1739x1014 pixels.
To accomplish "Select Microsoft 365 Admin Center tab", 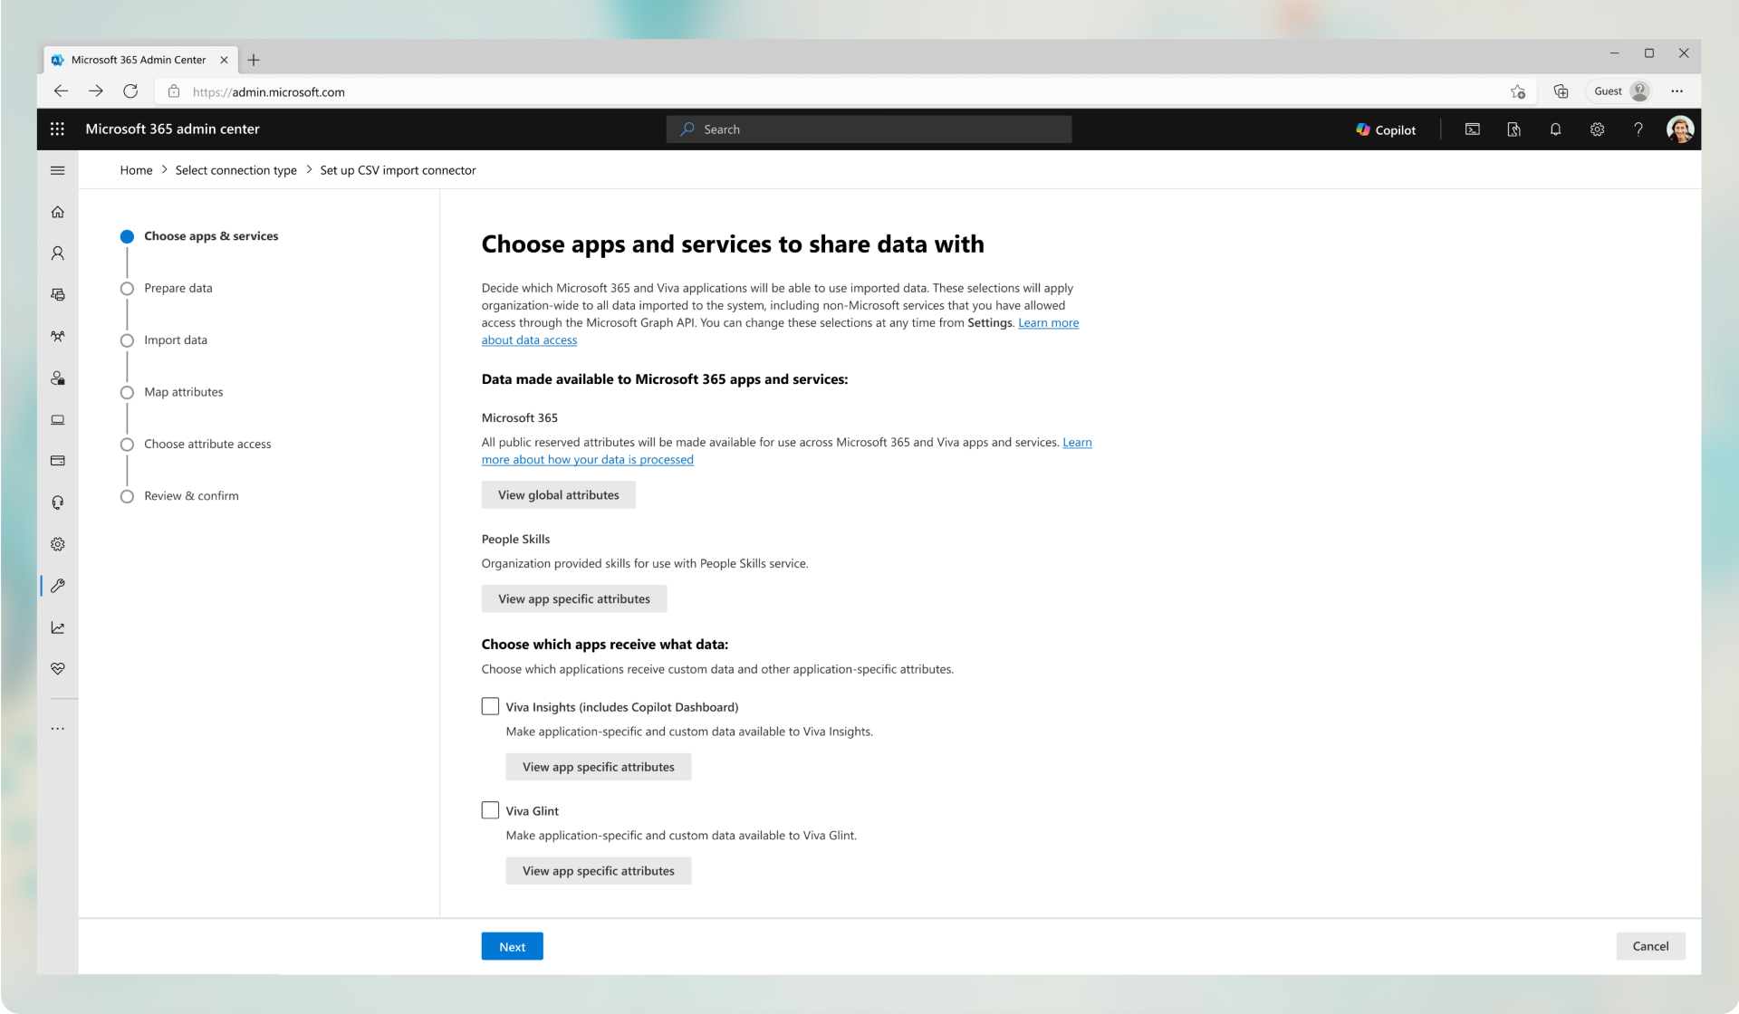I will 139,60.
